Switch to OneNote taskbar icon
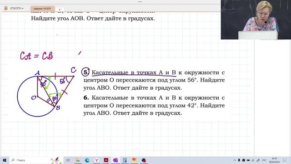Viewport: 291px width, 164px height. click(115, 160)
